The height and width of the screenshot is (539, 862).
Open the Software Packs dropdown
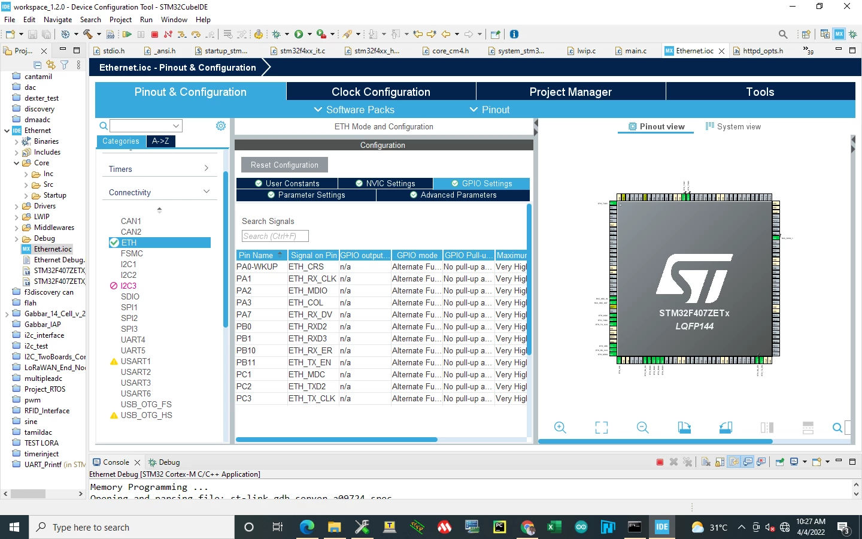pos(354,110)
